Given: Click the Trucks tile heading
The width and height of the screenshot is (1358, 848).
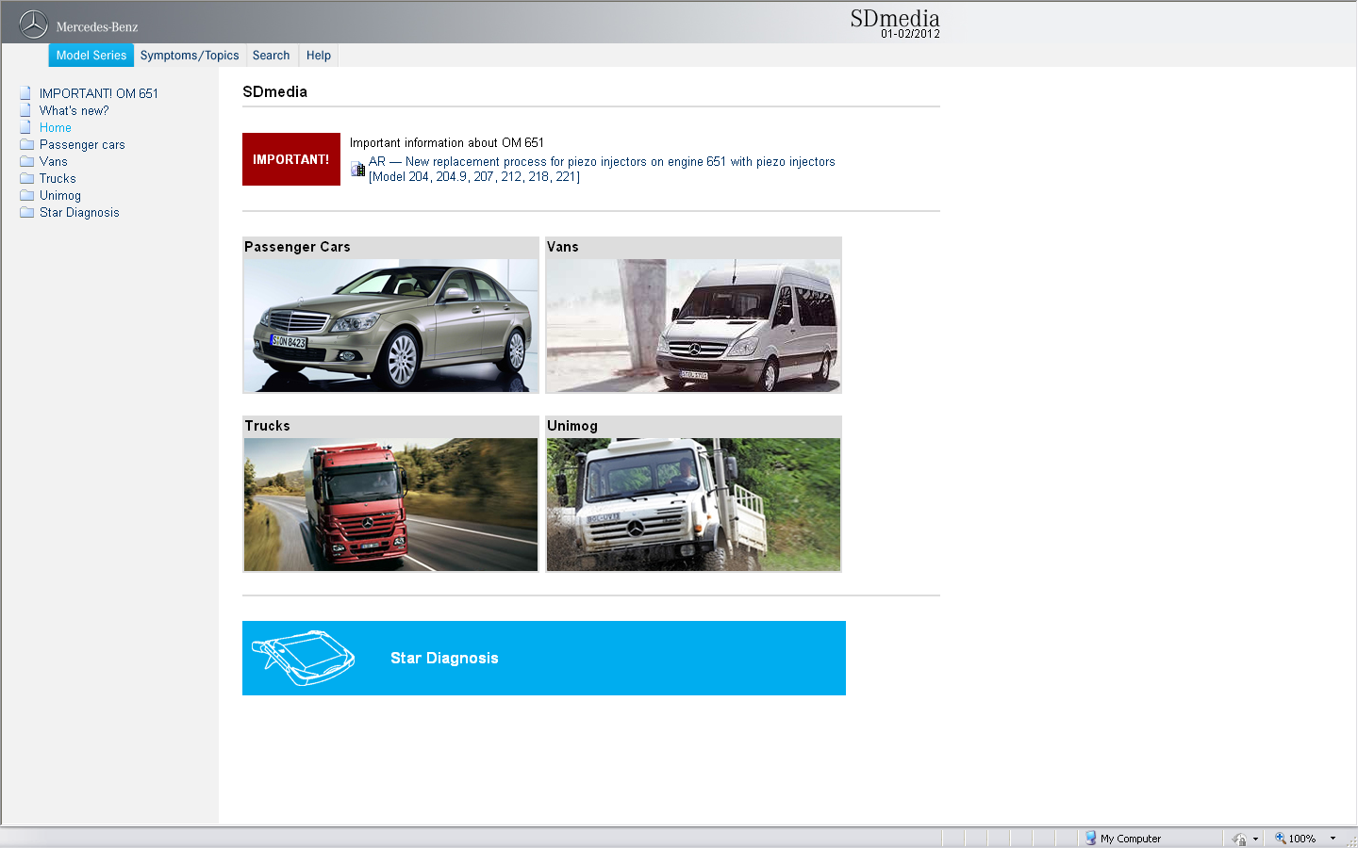Looking at the screenshot, I should [x=268, y=426].
